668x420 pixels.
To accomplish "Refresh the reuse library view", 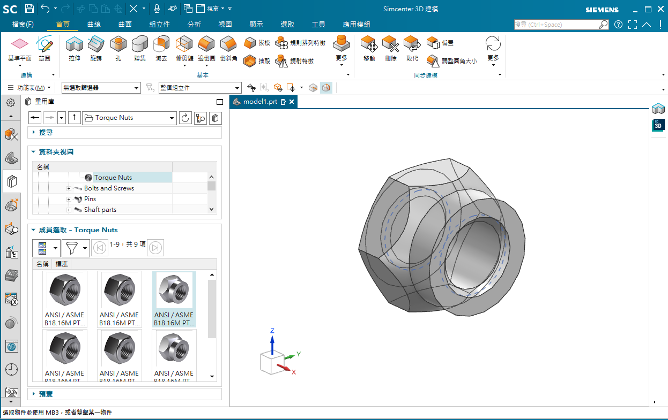I will (185, 118).
